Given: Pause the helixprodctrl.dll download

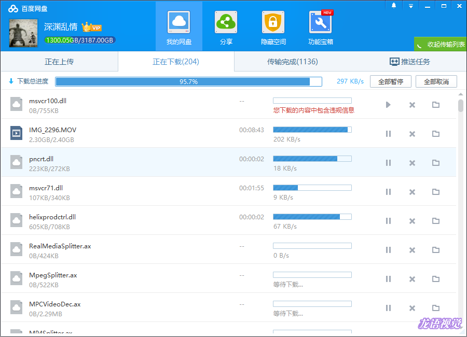Looking at the screenshot, I should tap(388, 221).
